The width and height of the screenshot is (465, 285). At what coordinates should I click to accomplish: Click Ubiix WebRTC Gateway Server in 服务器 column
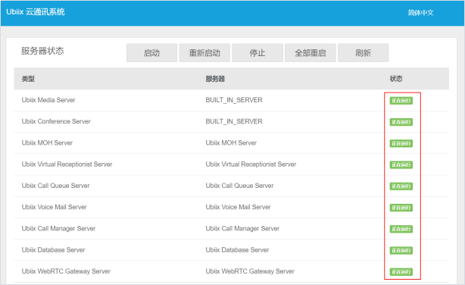pos(250,271)
